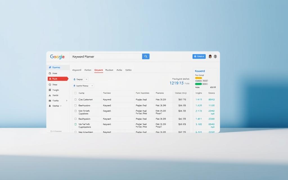
Task: Click the gray circular icon beside the avatar
Action: [x=215, y=57]
